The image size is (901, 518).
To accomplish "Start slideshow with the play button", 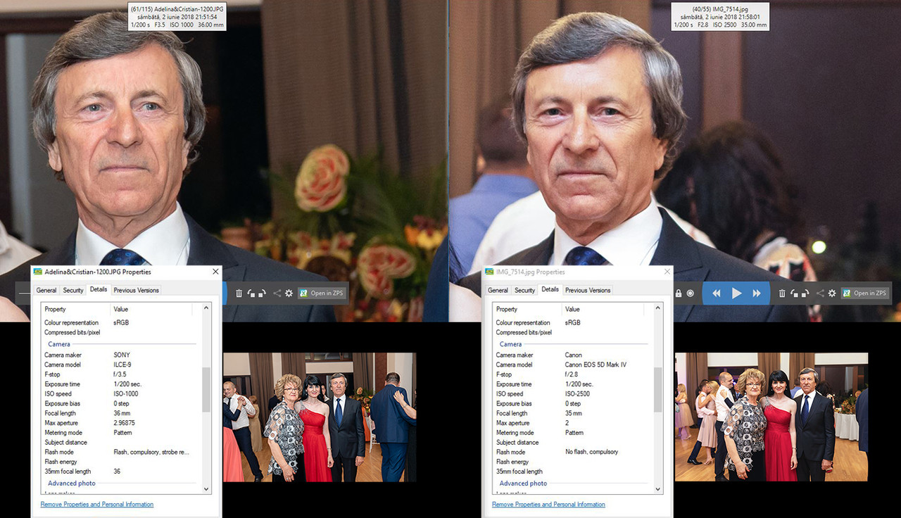I will point(737,293).
